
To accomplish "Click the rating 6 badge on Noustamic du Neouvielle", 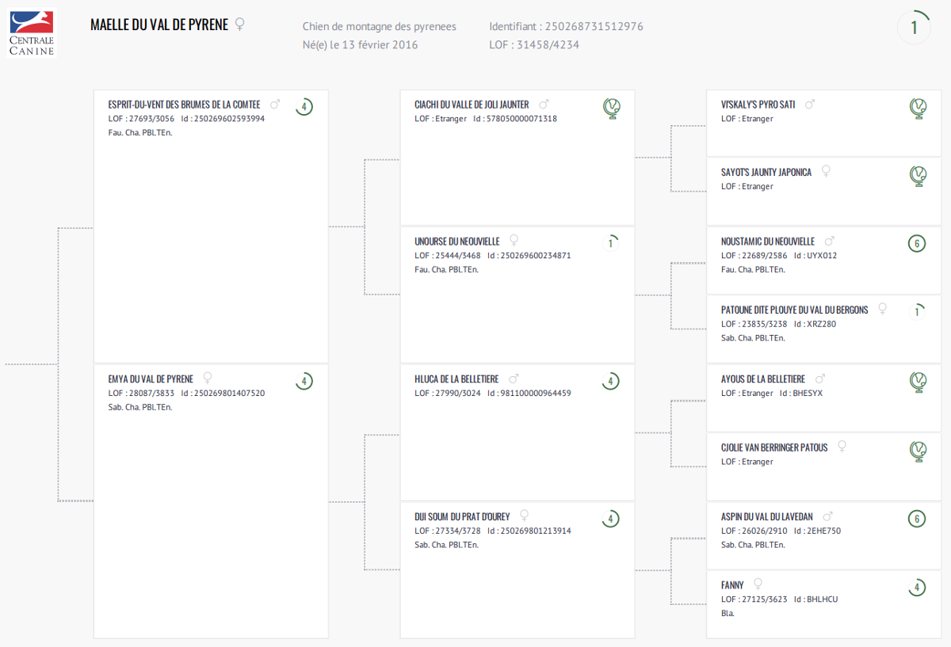I will click(x=917, y=244).
